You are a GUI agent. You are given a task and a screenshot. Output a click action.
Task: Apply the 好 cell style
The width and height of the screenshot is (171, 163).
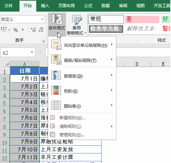[x=166, y=19]
